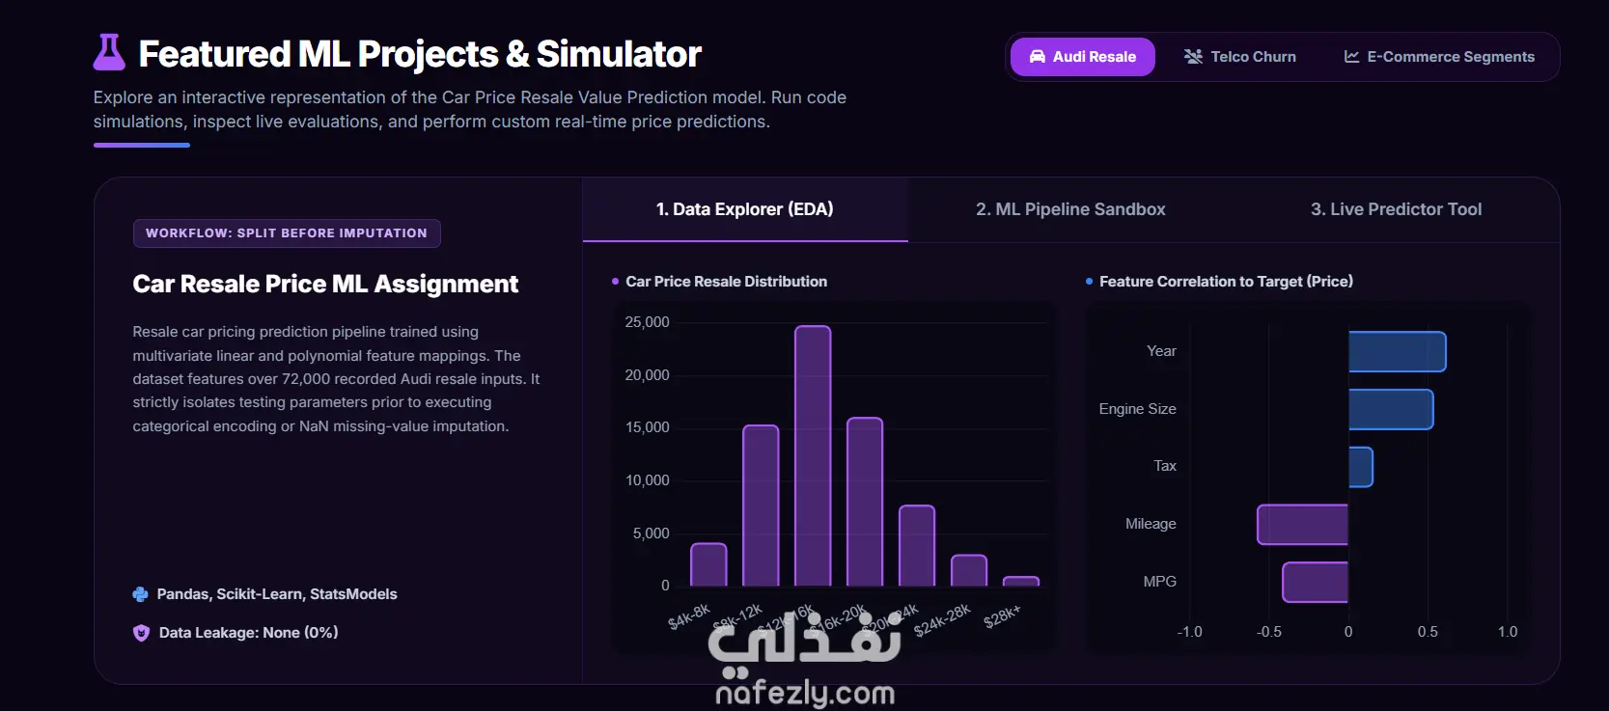Click the shield icon beside Data Leakage
The height and width of the screenshot is (711, 1609).
pyautogui.click(x=141, y=633)
